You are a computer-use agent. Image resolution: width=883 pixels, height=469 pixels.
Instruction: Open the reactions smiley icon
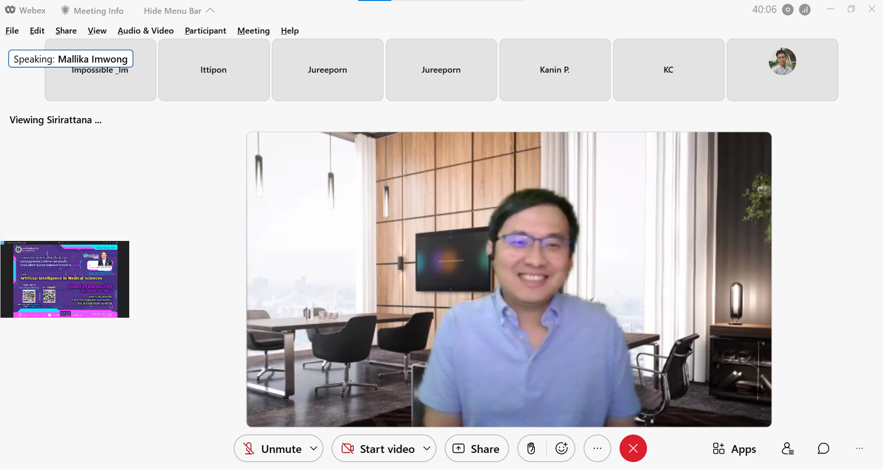pyautogui.click(x=562, y=448)
